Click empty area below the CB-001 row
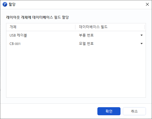This screenshot has width=152, height=119. pos(76,73)
